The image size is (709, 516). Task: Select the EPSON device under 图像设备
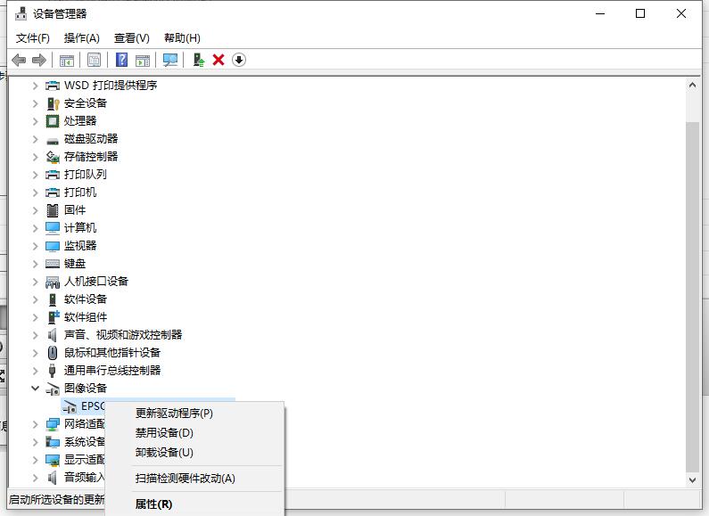[x=93, y=406]
